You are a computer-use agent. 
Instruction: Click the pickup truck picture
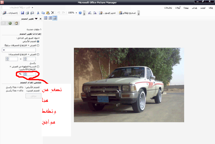click(x=129, y=85)
